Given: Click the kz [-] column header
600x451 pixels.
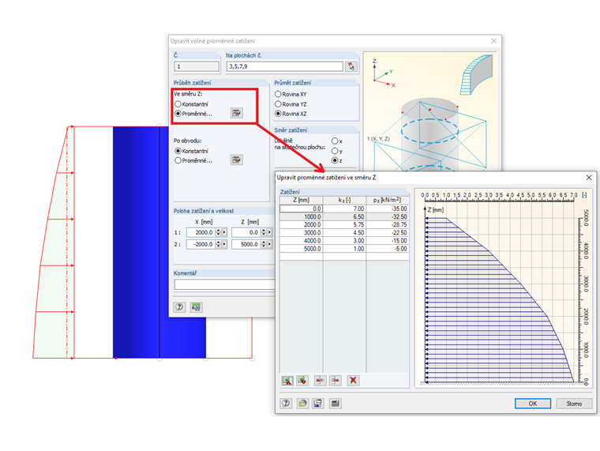Looking at the screenshot, I should (x=345, y=201).
